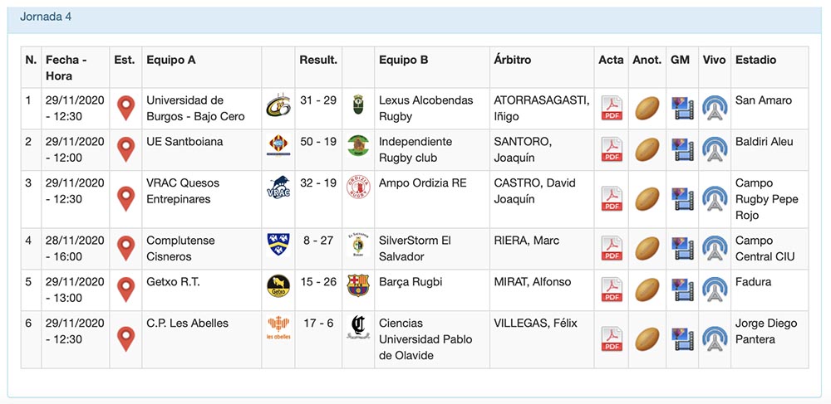Click the 50 - 19 match result
Screen dimensions: 831x404
click(318, 142)
